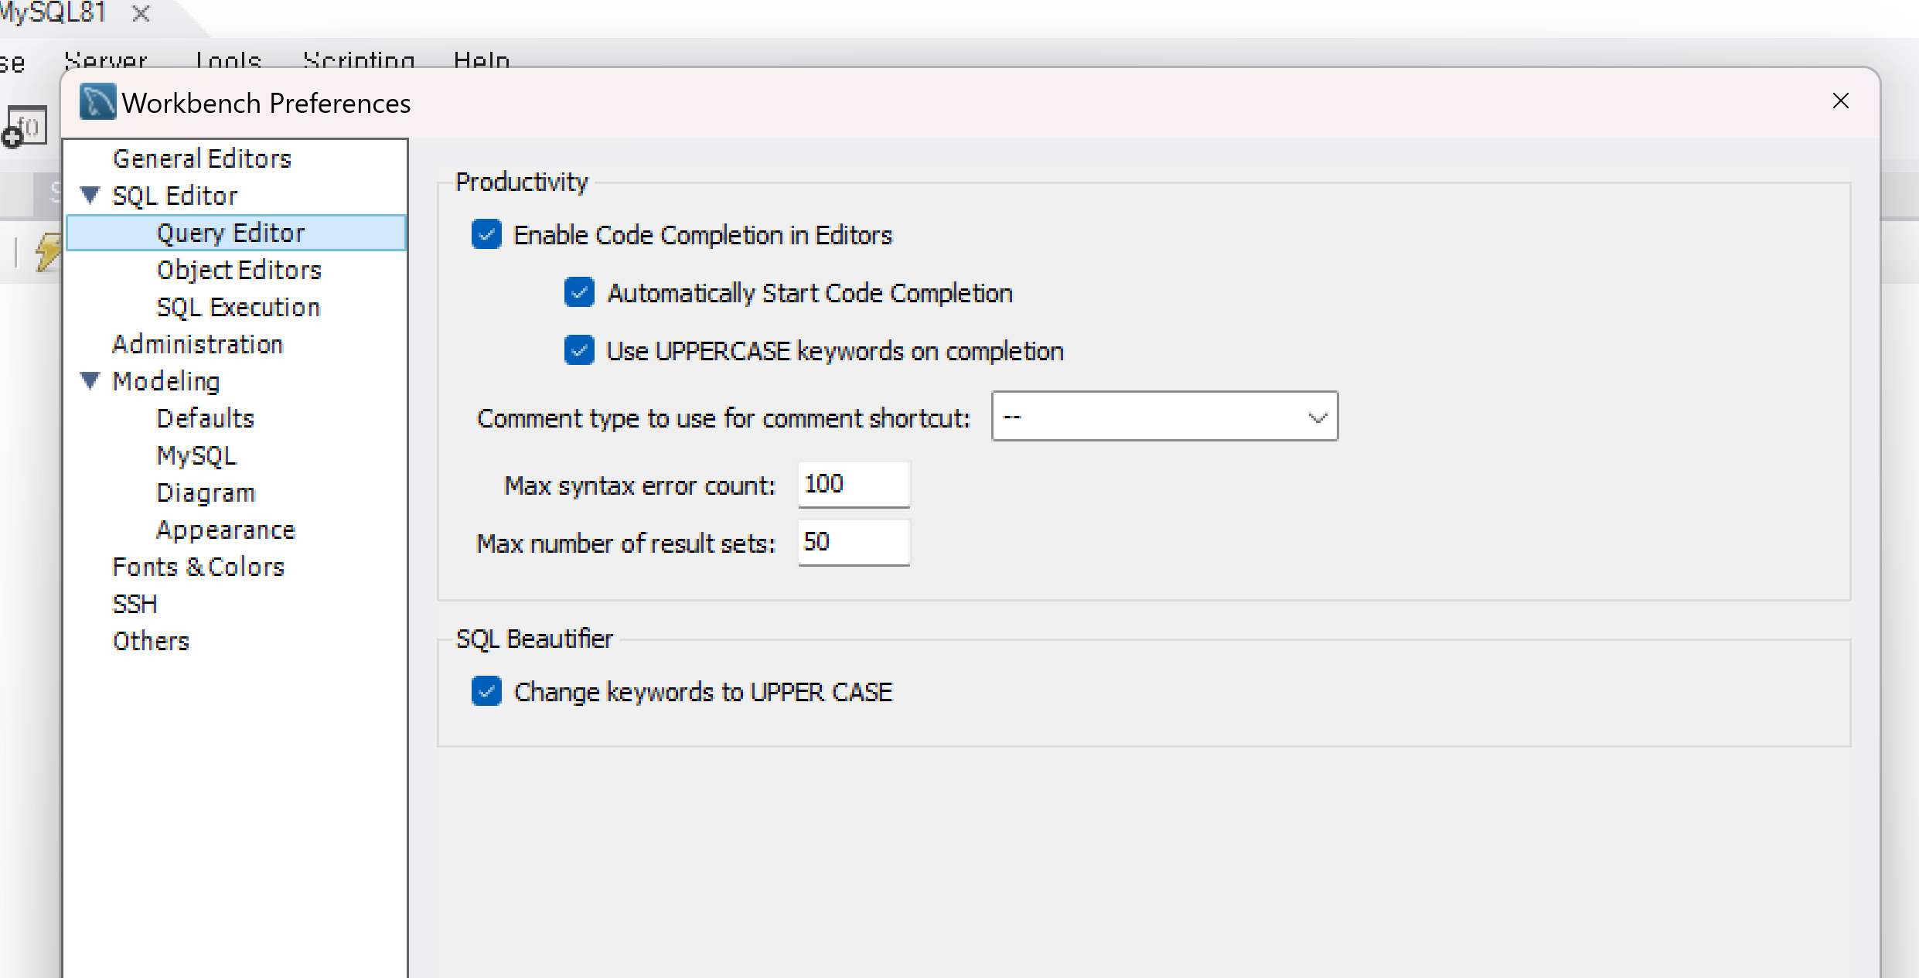Image resolution: width=1919 pixels, height=978 pixels.
Task: Close the Workbench Preferences dialog
Action: [x=1840, y=101]
